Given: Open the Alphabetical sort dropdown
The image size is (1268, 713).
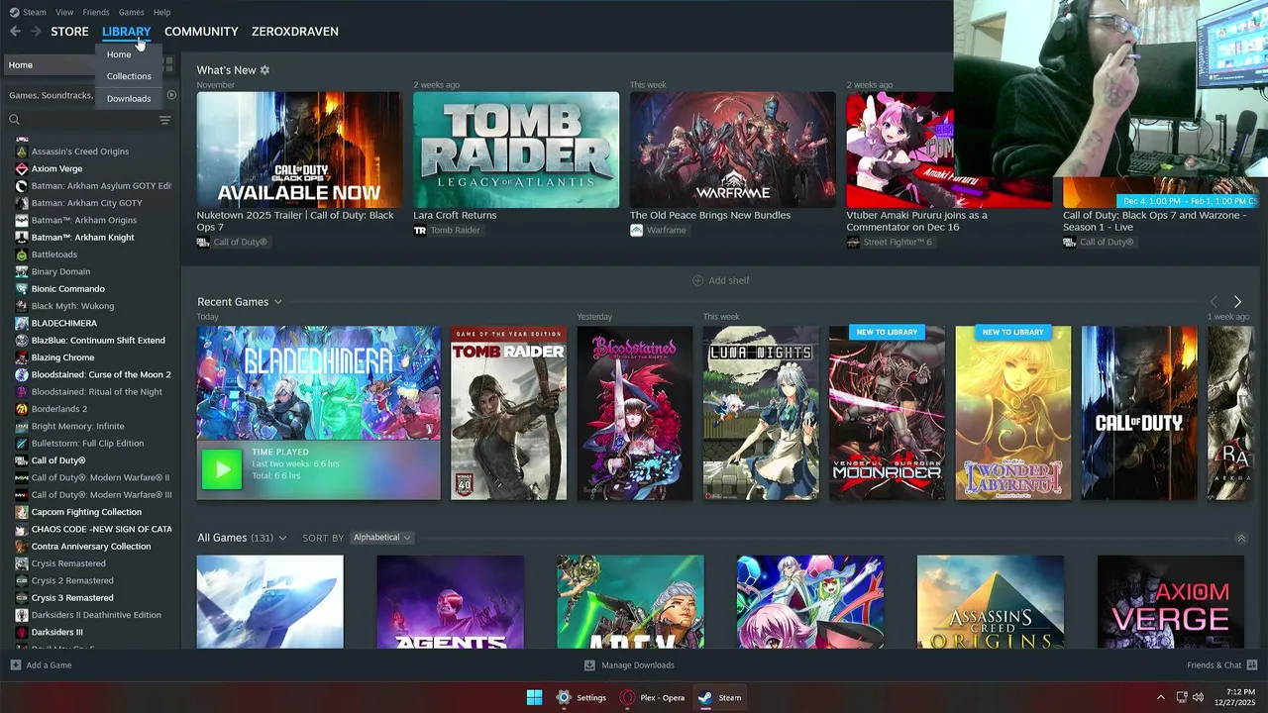Looking at the screenshot, I should (381, 538).
